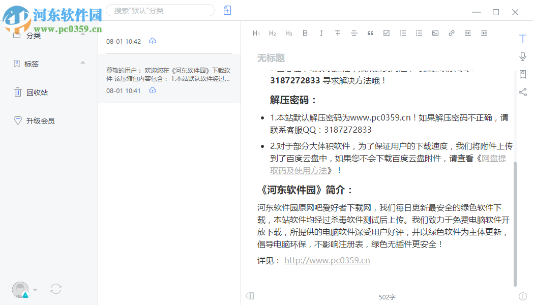This screenshot has height=305, width=533.
Task: Toggle bold text formatting
Action: click(305, 33)
